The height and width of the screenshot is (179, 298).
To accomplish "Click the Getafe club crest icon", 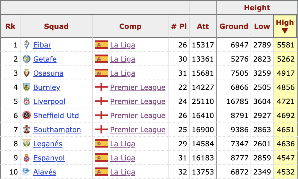I will [x=27, y=59].
